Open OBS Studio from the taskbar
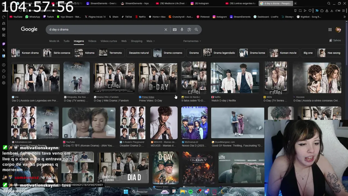 pos(198,192)
